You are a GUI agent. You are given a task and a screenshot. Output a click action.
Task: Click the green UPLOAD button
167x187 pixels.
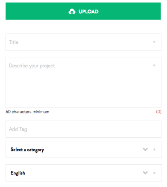click(83, 11)
